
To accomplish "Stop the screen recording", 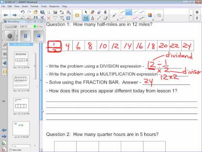I will click(x=39, y=36).
